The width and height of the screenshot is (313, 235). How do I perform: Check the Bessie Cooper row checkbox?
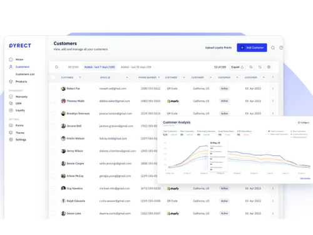(x=53, y=164)
